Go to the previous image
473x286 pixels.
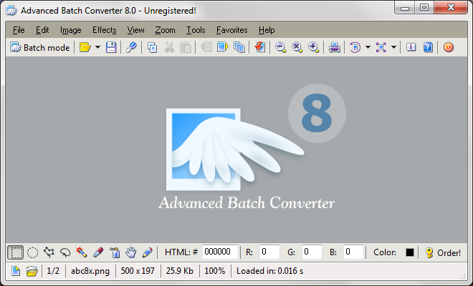point(206,47)
